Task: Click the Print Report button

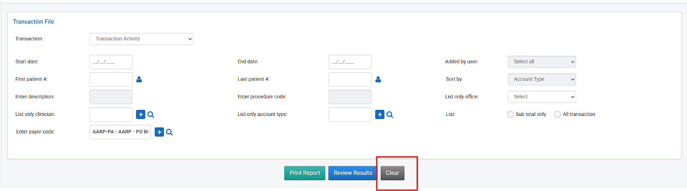Action: pos(305,173)
